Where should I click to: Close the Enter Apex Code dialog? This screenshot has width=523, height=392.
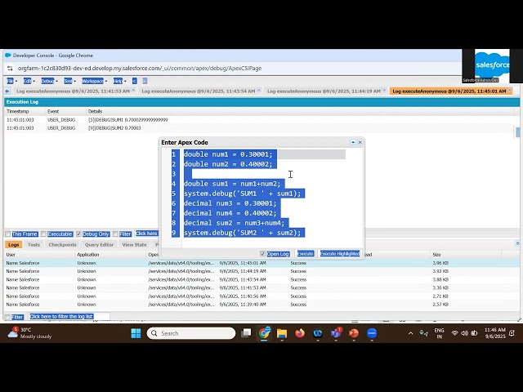coord(360,142)
